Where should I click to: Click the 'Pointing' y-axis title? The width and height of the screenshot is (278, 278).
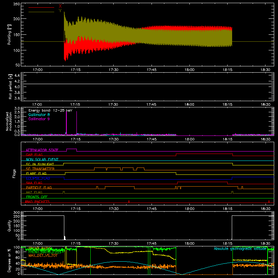pos(9,35)
